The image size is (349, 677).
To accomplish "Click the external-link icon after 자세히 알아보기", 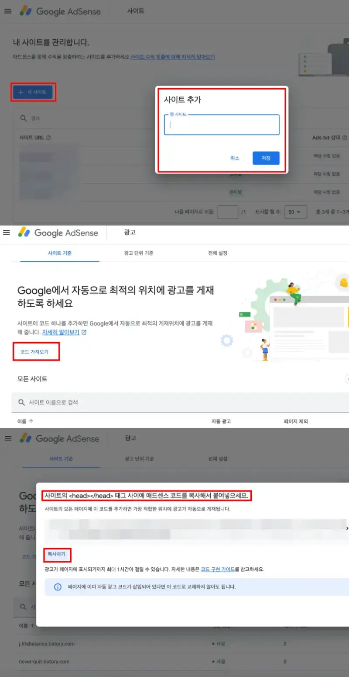I will pyautogui.click(x=84, y=332).
